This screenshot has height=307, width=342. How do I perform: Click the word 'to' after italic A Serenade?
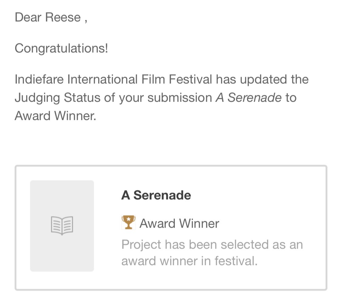291,98
